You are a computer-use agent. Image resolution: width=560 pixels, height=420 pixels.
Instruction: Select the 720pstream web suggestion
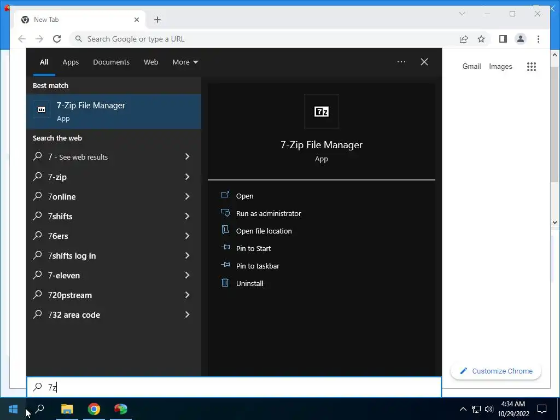pos(114,295)
